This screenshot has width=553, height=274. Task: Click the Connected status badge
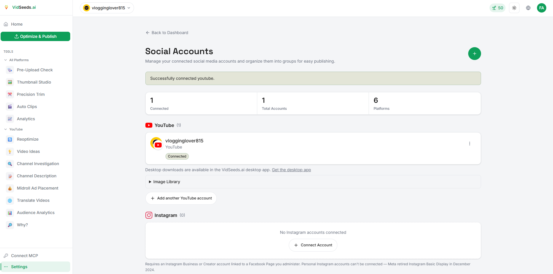(177, 156)
